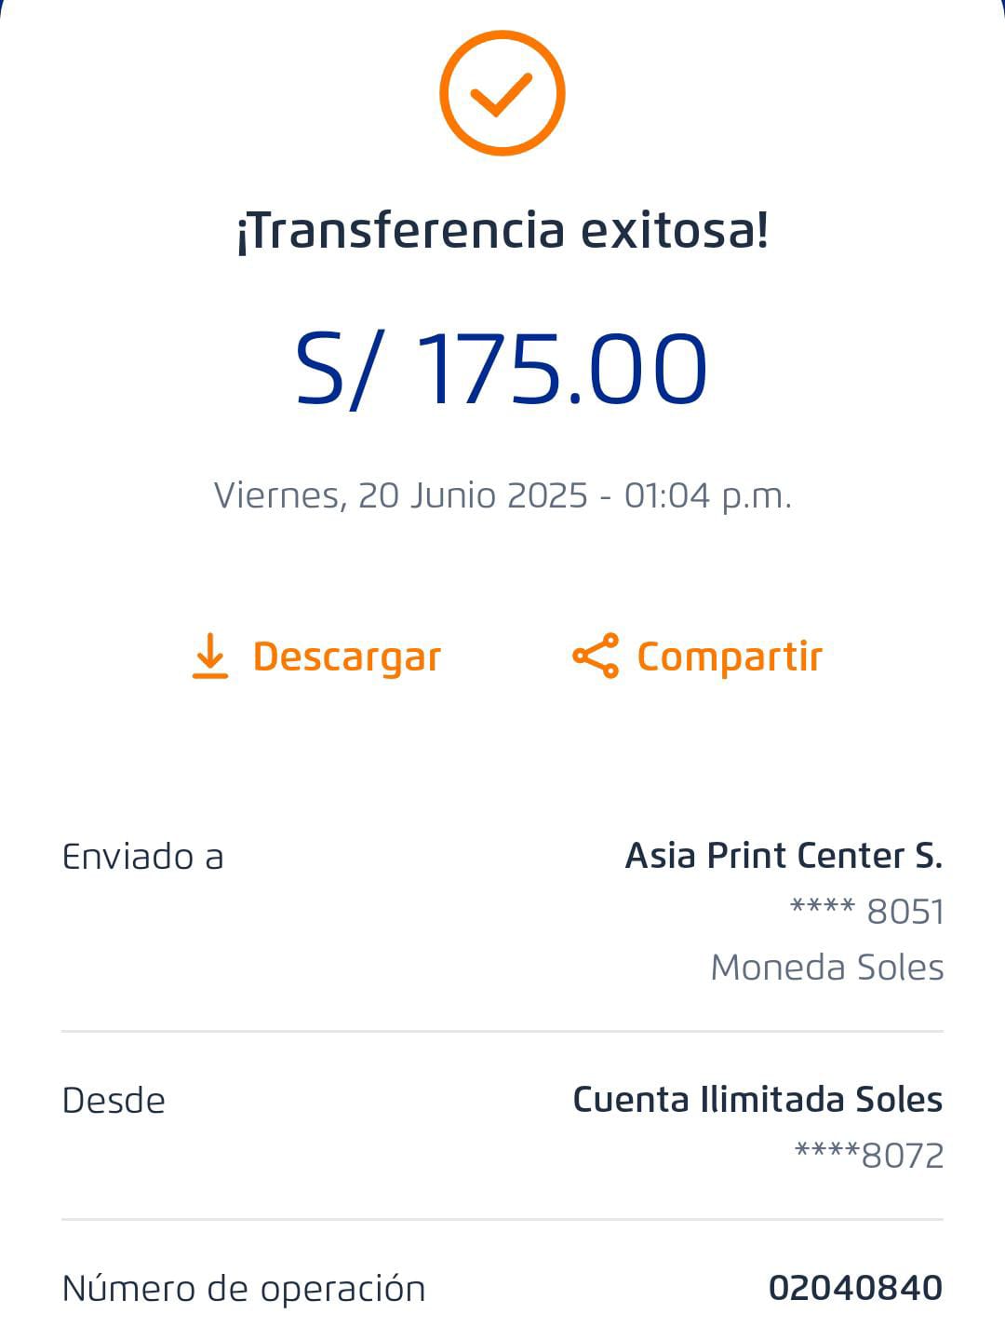
Task: Click the 'Desde' label
Action: [x=114, y=1101]
